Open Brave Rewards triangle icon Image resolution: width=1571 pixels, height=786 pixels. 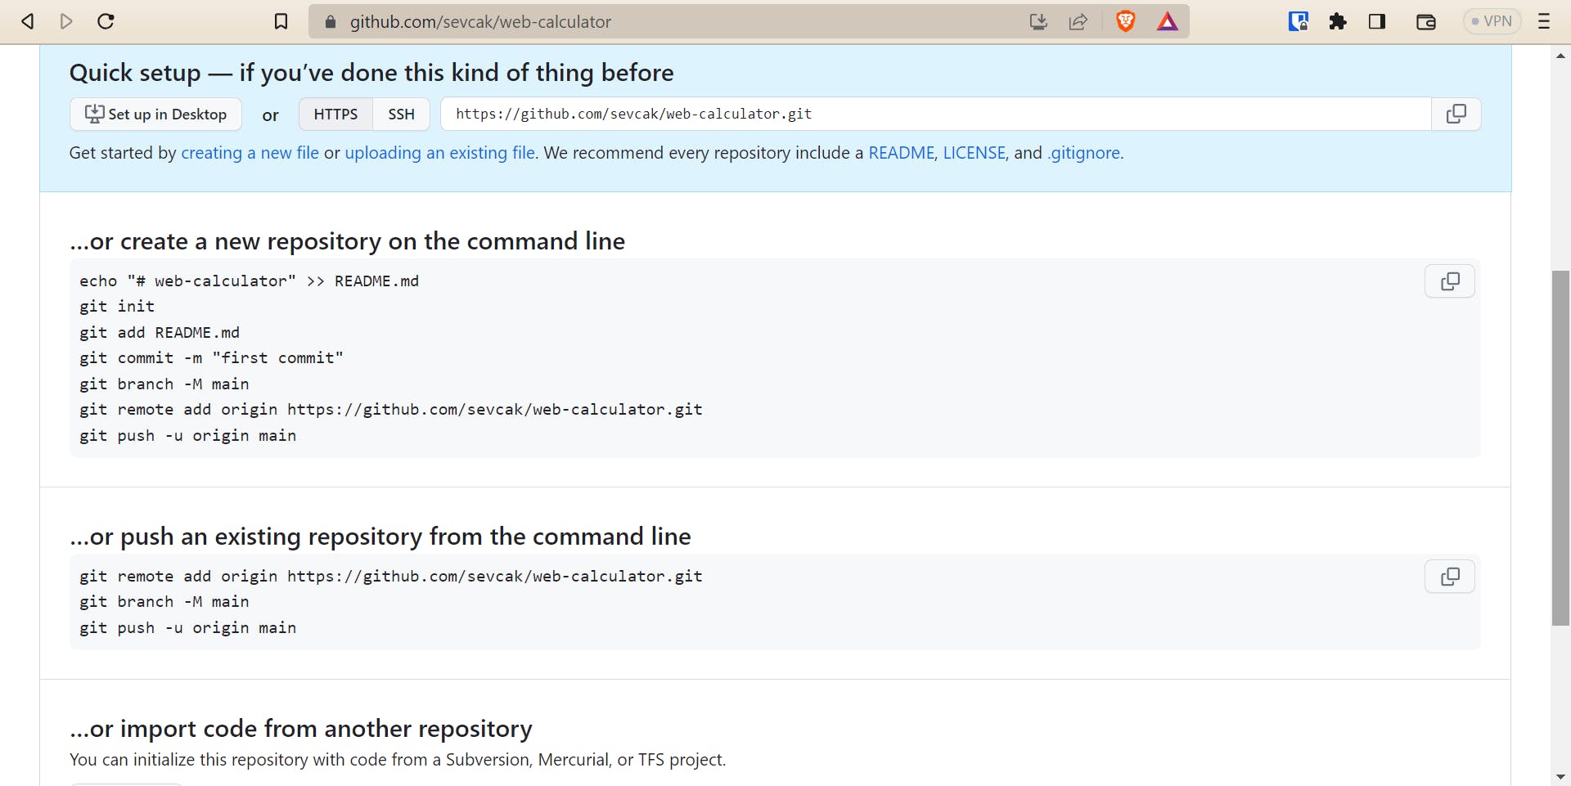pos(1168,22)
